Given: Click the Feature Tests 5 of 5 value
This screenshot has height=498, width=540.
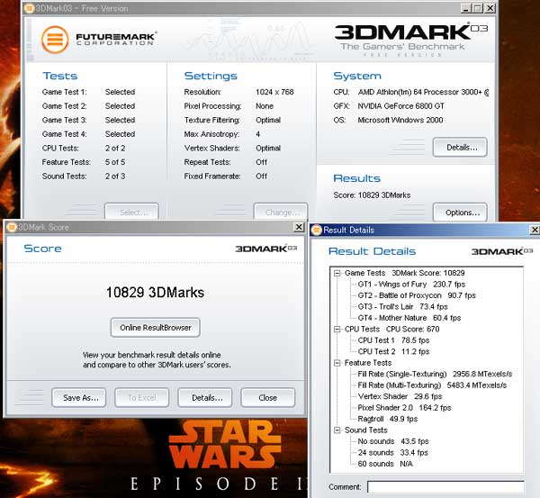Looking at the screenshot, I should [x=115, y=162].
